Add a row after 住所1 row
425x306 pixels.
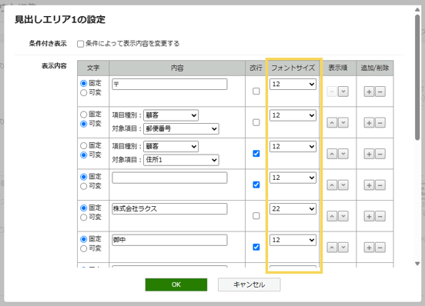pyautogui.click(x=369, y=154)
